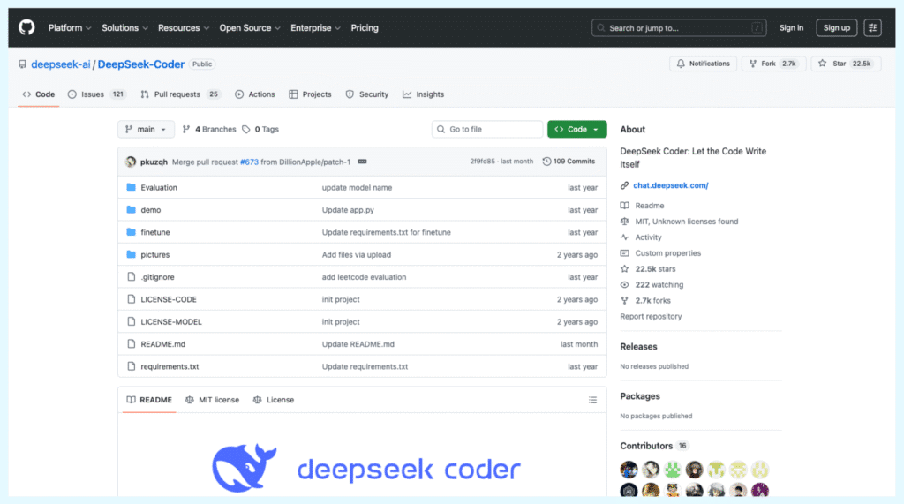
Task: Click the first contributor avatar
Action: click(629, 470)
